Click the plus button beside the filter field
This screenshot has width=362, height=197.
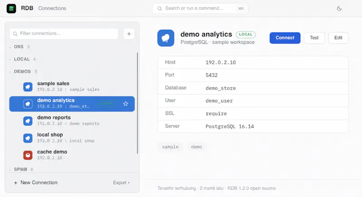tap(129, 34)
